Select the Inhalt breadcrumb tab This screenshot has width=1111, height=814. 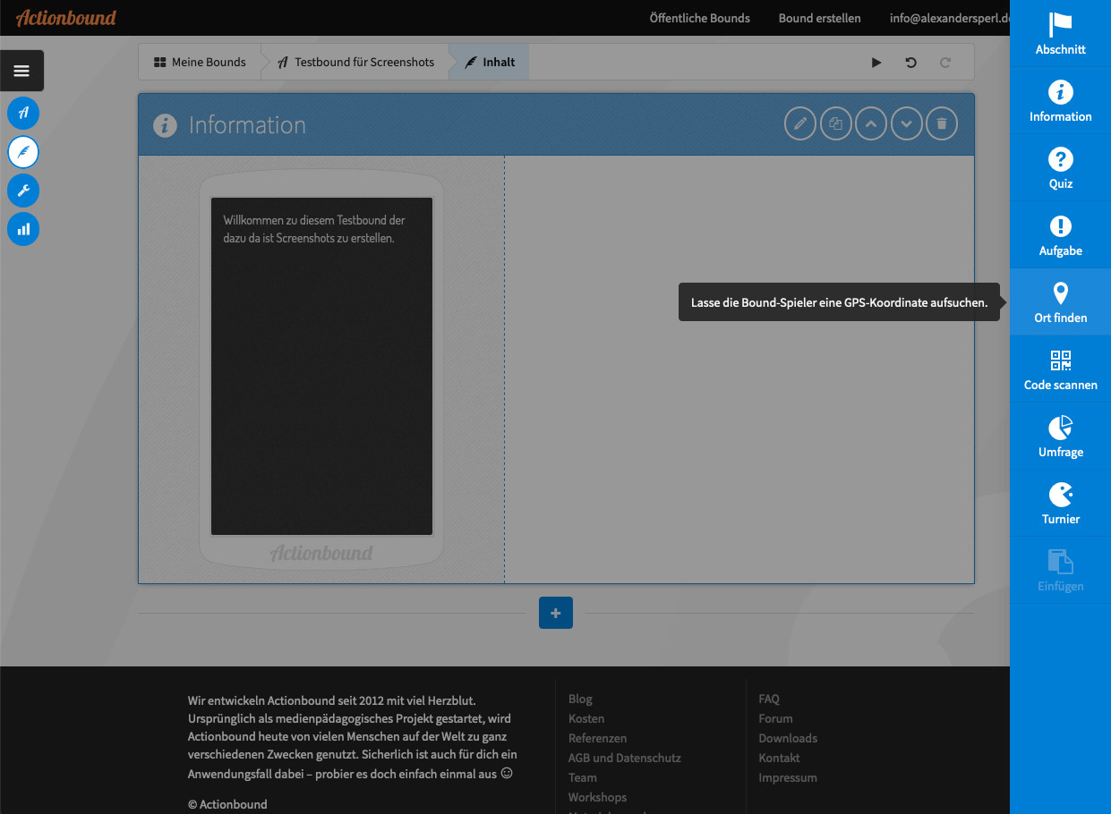[x=490, y=62]
